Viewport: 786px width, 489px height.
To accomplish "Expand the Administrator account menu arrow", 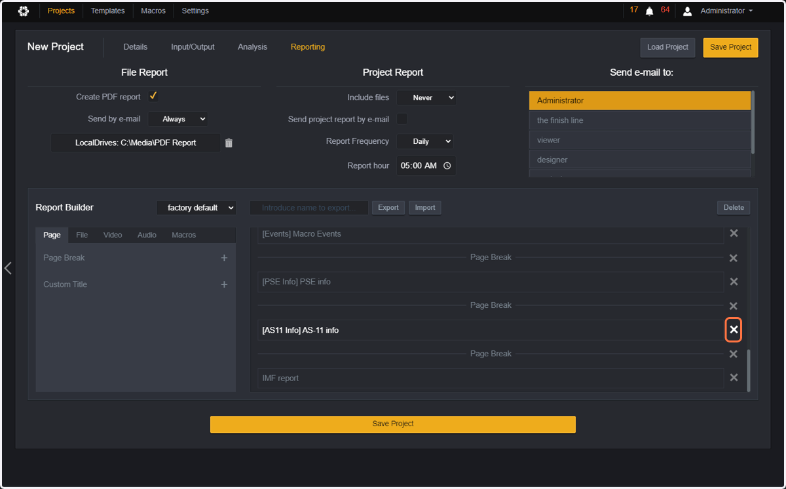I will [x=751, y=11].
